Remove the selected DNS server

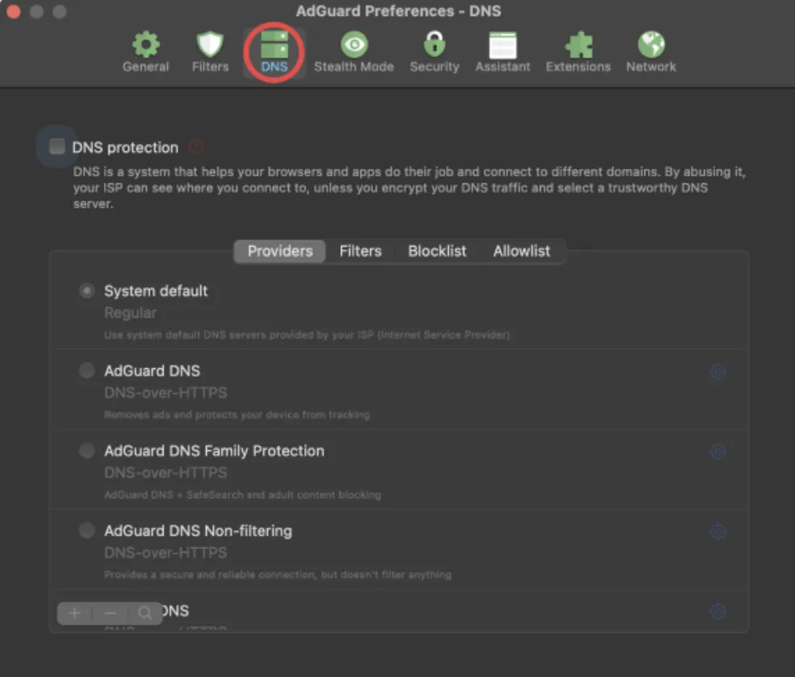(110, 613)
